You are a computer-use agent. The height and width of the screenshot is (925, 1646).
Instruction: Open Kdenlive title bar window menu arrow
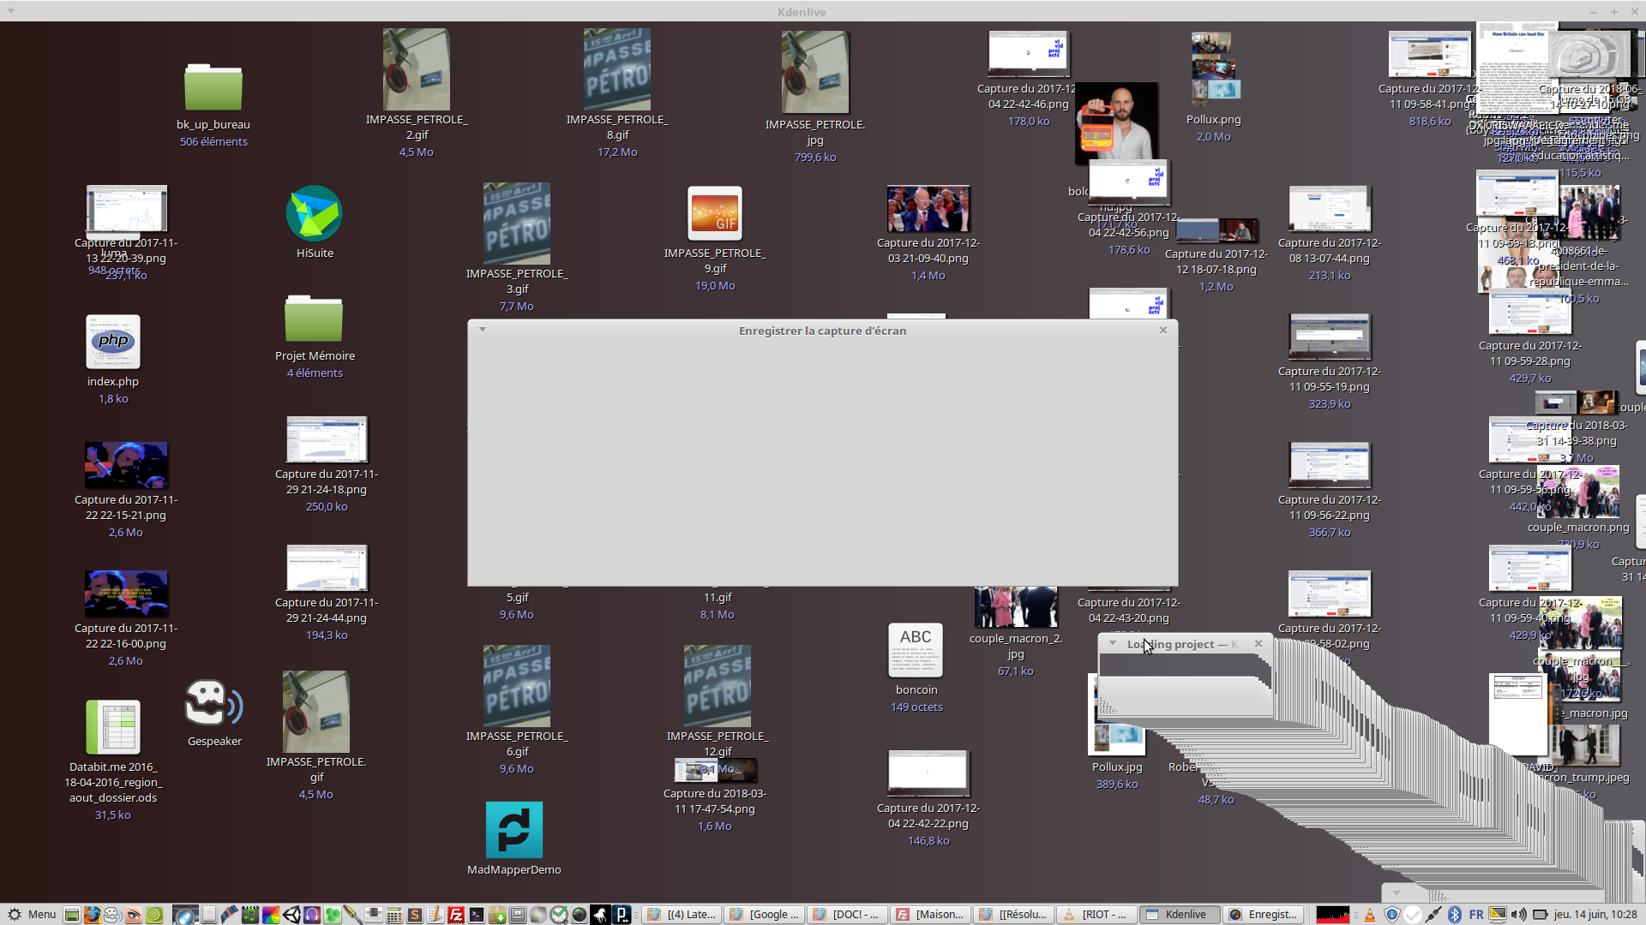[x=10, y=12]
